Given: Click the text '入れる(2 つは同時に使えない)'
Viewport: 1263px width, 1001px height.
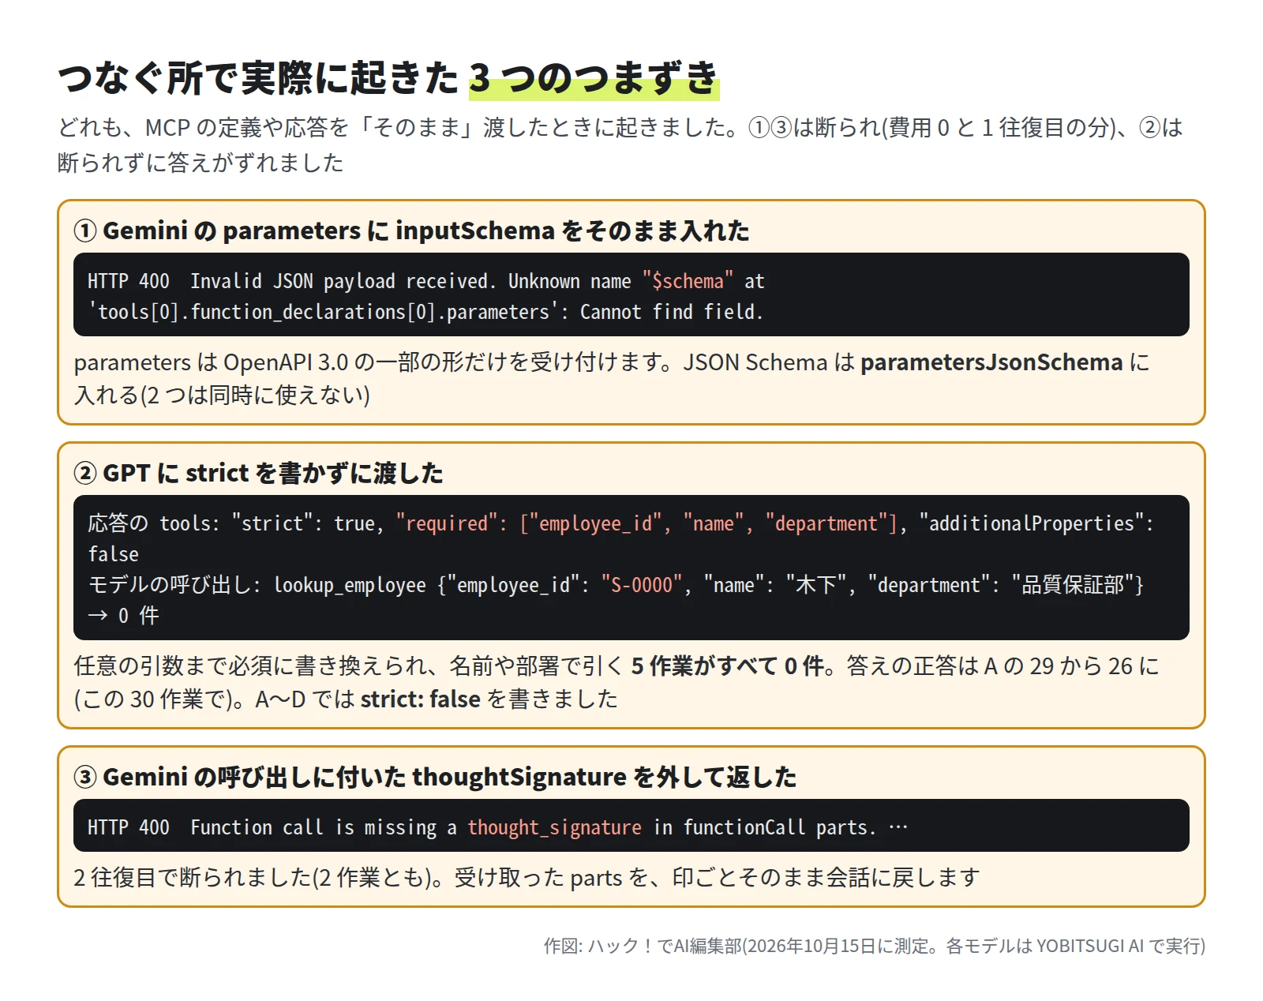Looking at the screenshot, I should 222,395.
